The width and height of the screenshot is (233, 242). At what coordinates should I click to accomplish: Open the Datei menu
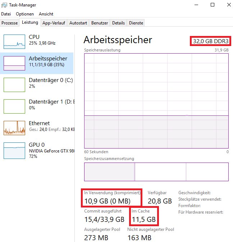[x=6, y=14]
